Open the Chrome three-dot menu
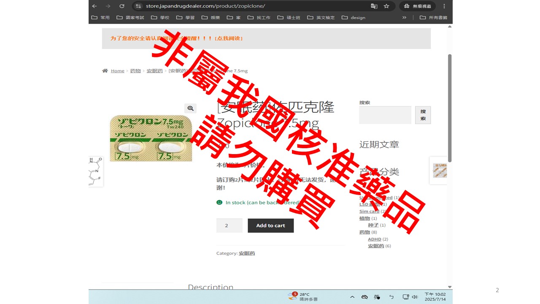540x304 pixels. (x=444, y=6)
